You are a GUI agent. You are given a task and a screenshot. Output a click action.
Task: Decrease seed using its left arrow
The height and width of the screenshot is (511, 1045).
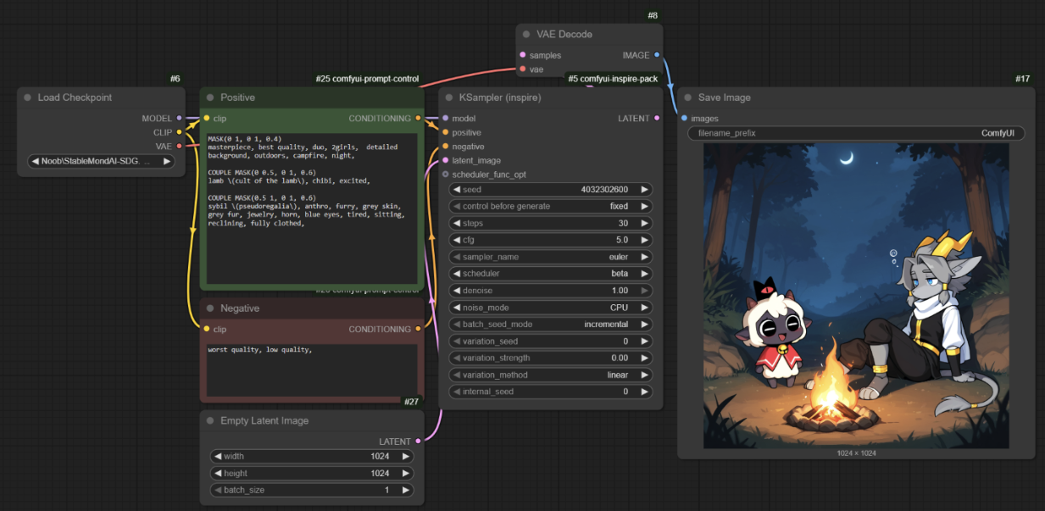pos(457,190)
